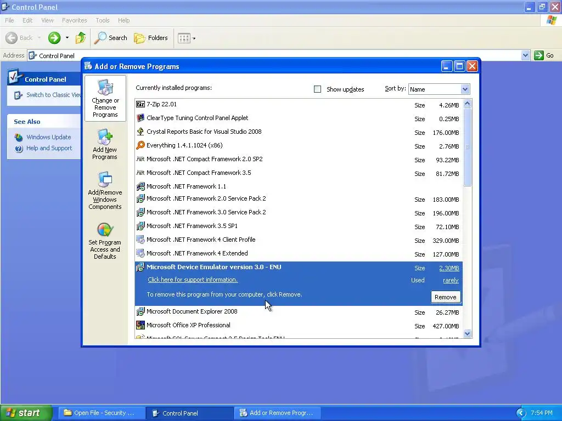Click the .NET Framework 4 Client Profile icon
Image resolution: width=562 pixels, height=421 pixels.
pos(140,240)
